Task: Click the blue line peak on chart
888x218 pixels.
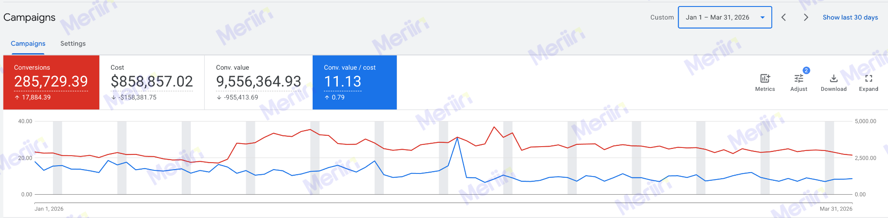Action: 457,138
